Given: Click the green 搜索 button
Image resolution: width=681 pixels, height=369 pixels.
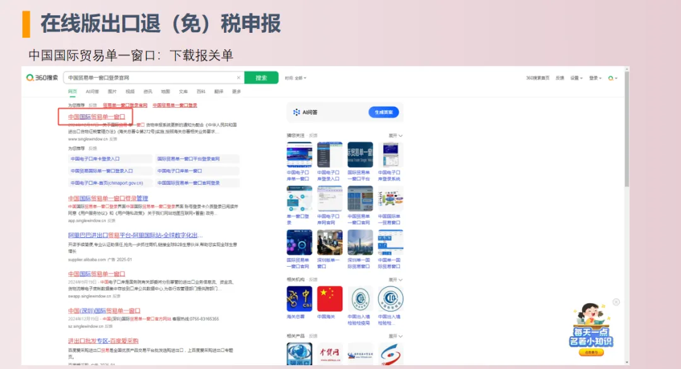Looking at the screenshot, I should coord(261,78).
